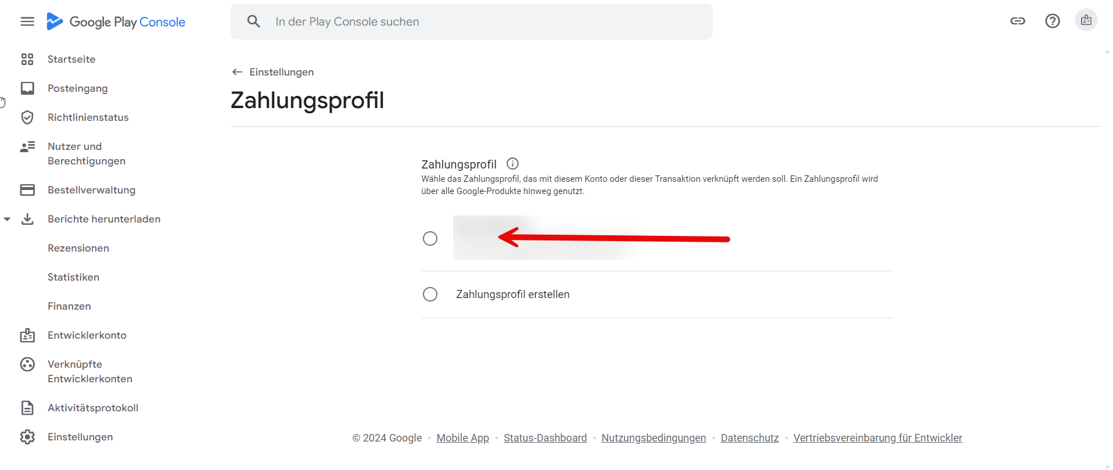Click the Google Play Console logo
The height and width of the screenshot is (470, 1113).
116,21
